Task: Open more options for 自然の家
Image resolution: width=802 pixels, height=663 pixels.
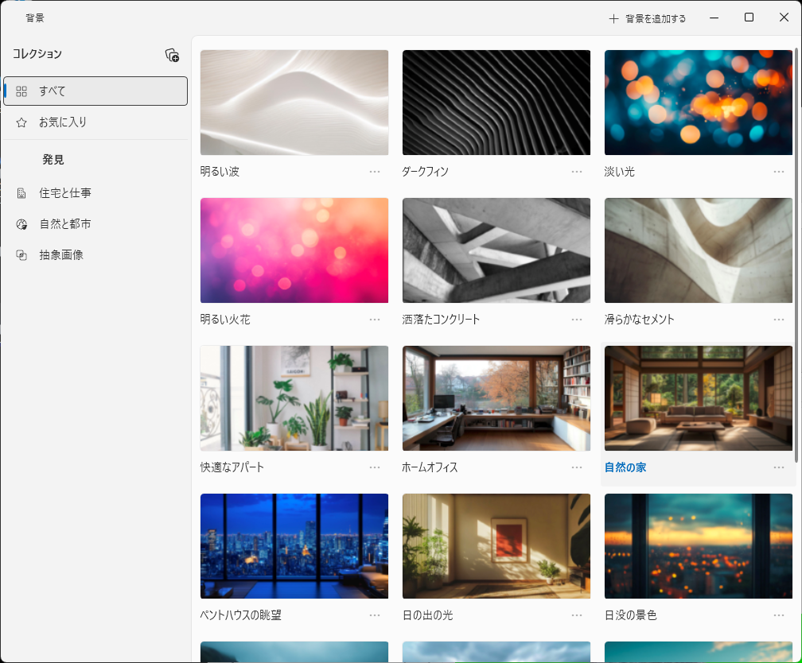Action: (x=779, y=467)
